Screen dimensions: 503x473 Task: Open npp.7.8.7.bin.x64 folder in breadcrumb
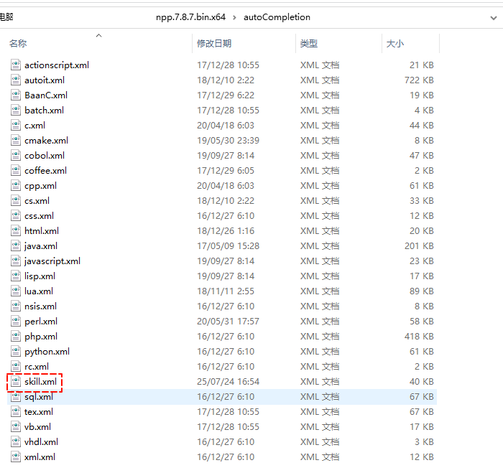tap(190, 17)
